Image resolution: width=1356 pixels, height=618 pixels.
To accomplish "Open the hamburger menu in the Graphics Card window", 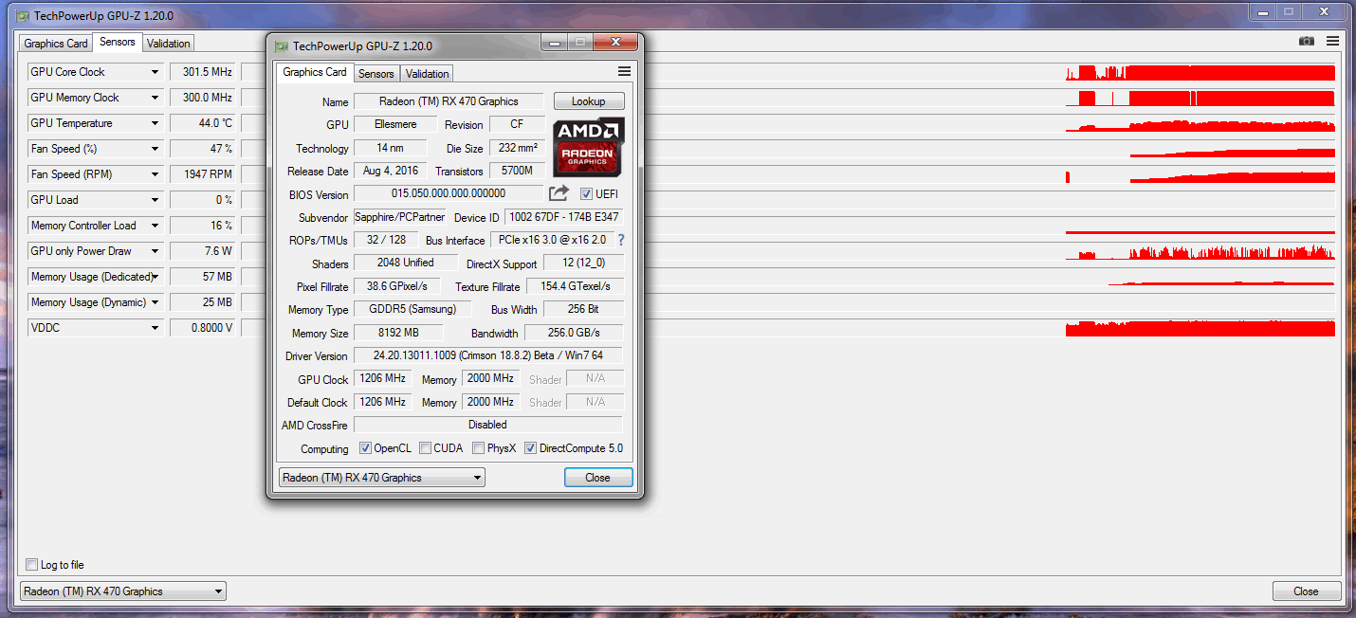I will coord(624,71).
